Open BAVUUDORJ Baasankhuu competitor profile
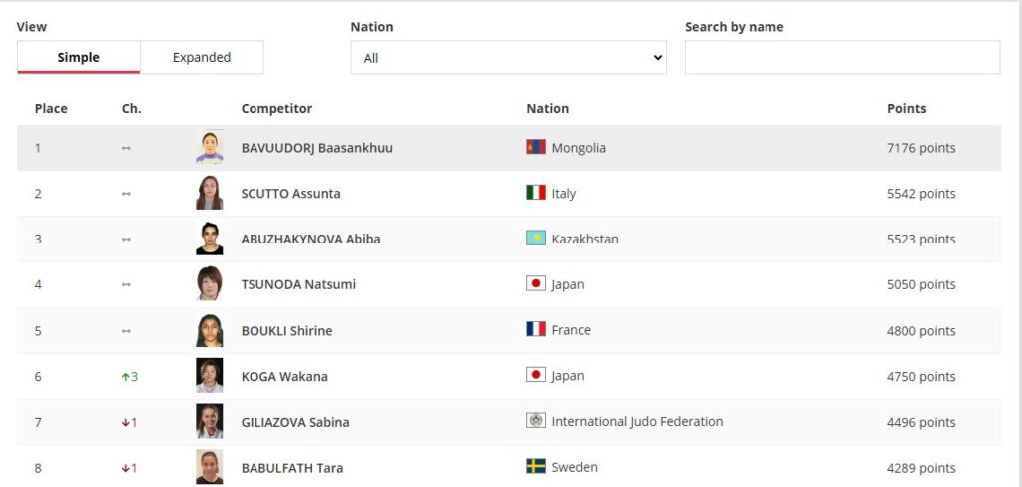 pos(316,148)
